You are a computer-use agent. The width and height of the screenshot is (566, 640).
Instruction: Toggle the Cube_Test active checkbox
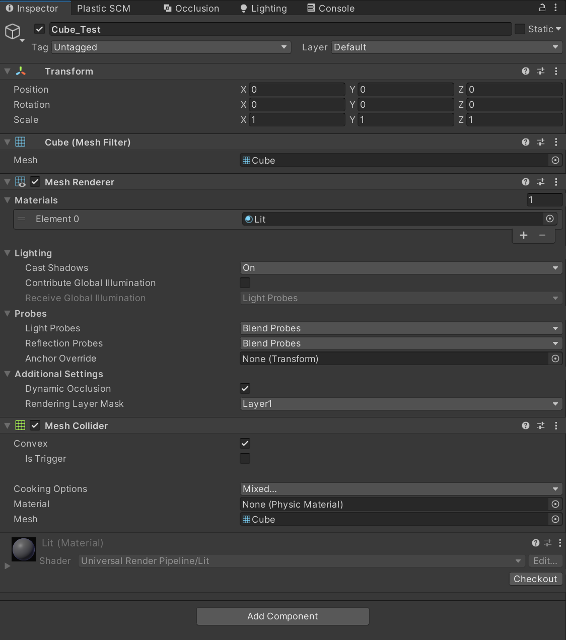click(40, 29)
